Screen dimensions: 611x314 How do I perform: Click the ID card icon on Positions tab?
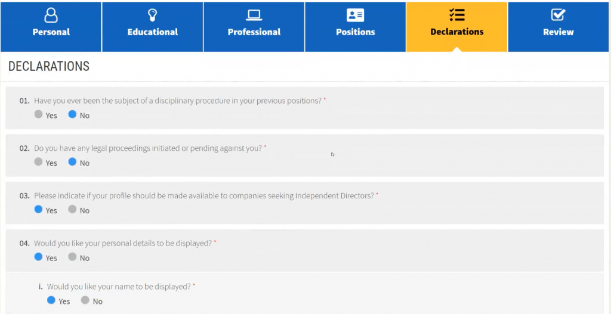pyautogui.click(x=356, y=15)
